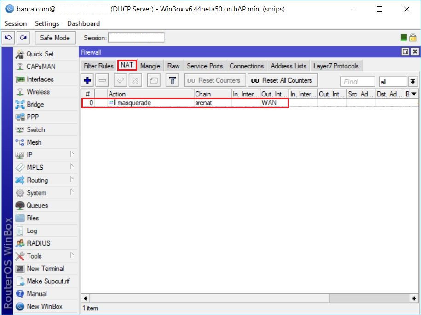Image resolution: width=421 pixels, height=315 pixels.
Task: Open PPP in sidebar
Action: 46,117
